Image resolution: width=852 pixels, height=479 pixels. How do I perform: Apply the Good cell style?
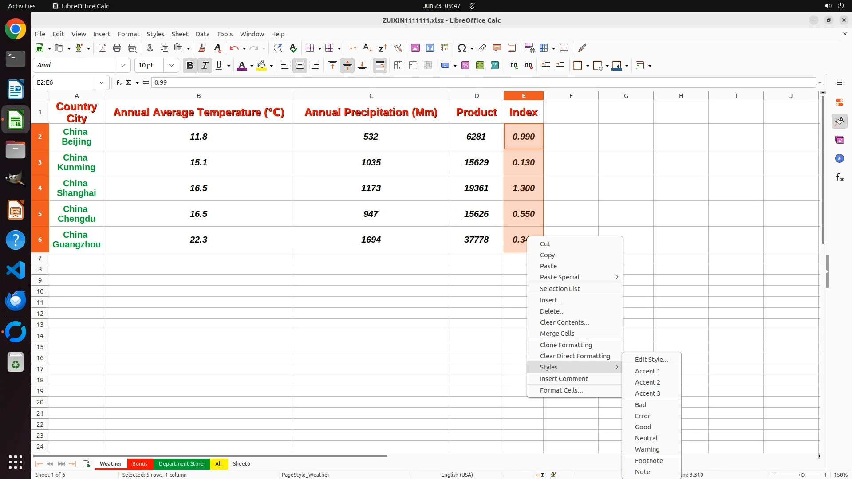coord(643,427)
